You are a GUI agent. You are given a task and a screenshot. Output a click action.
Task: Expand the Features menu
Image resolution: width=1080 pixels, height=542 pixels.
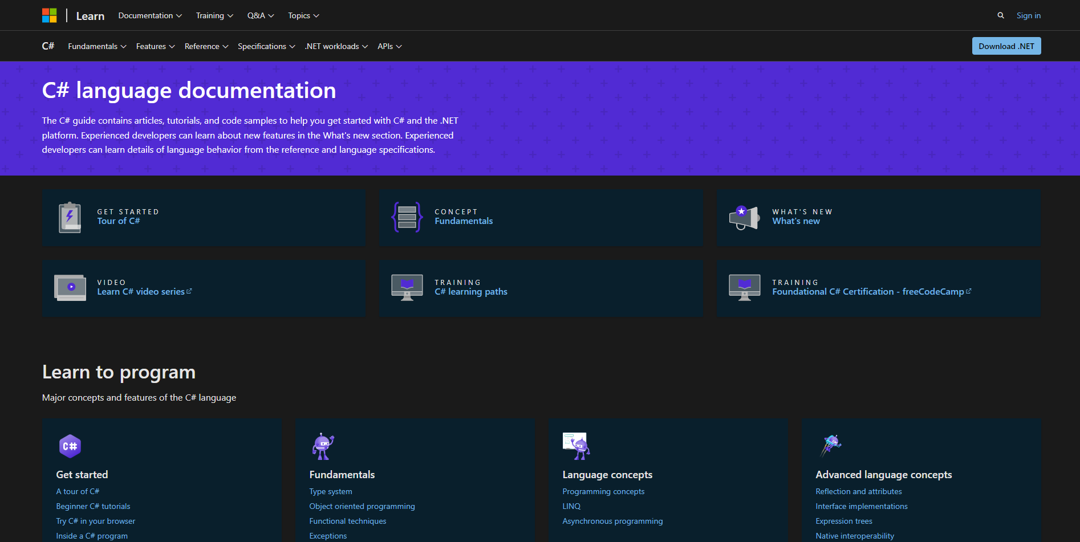155,46
